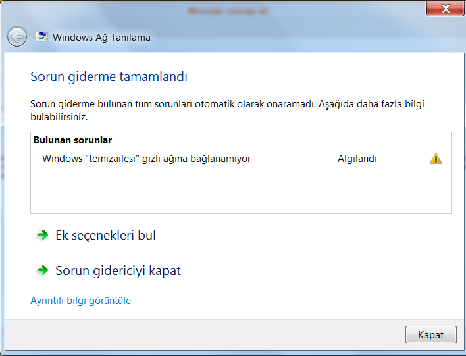Click the Bulunan sorunlar header
The image size is (466, 356).
click(72, 140)
